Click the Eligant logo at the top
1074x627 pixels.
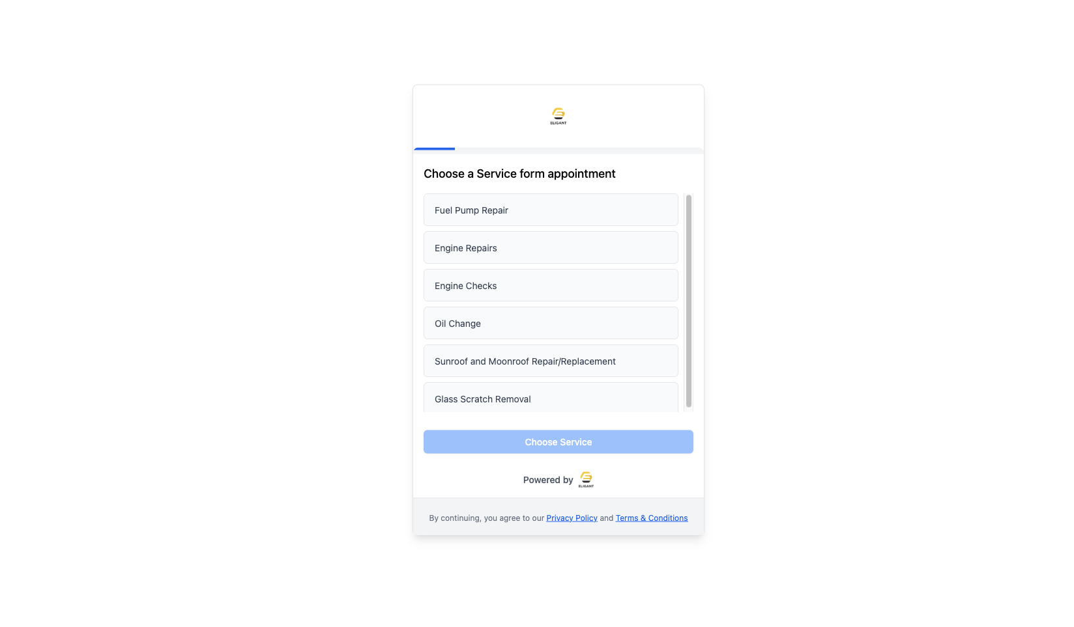558,116
